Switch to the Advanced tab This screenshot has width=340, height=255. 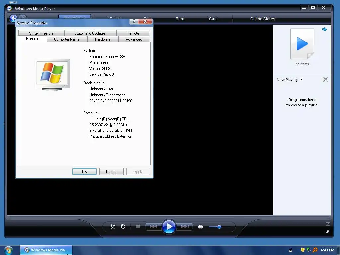[x=134, y=39]
